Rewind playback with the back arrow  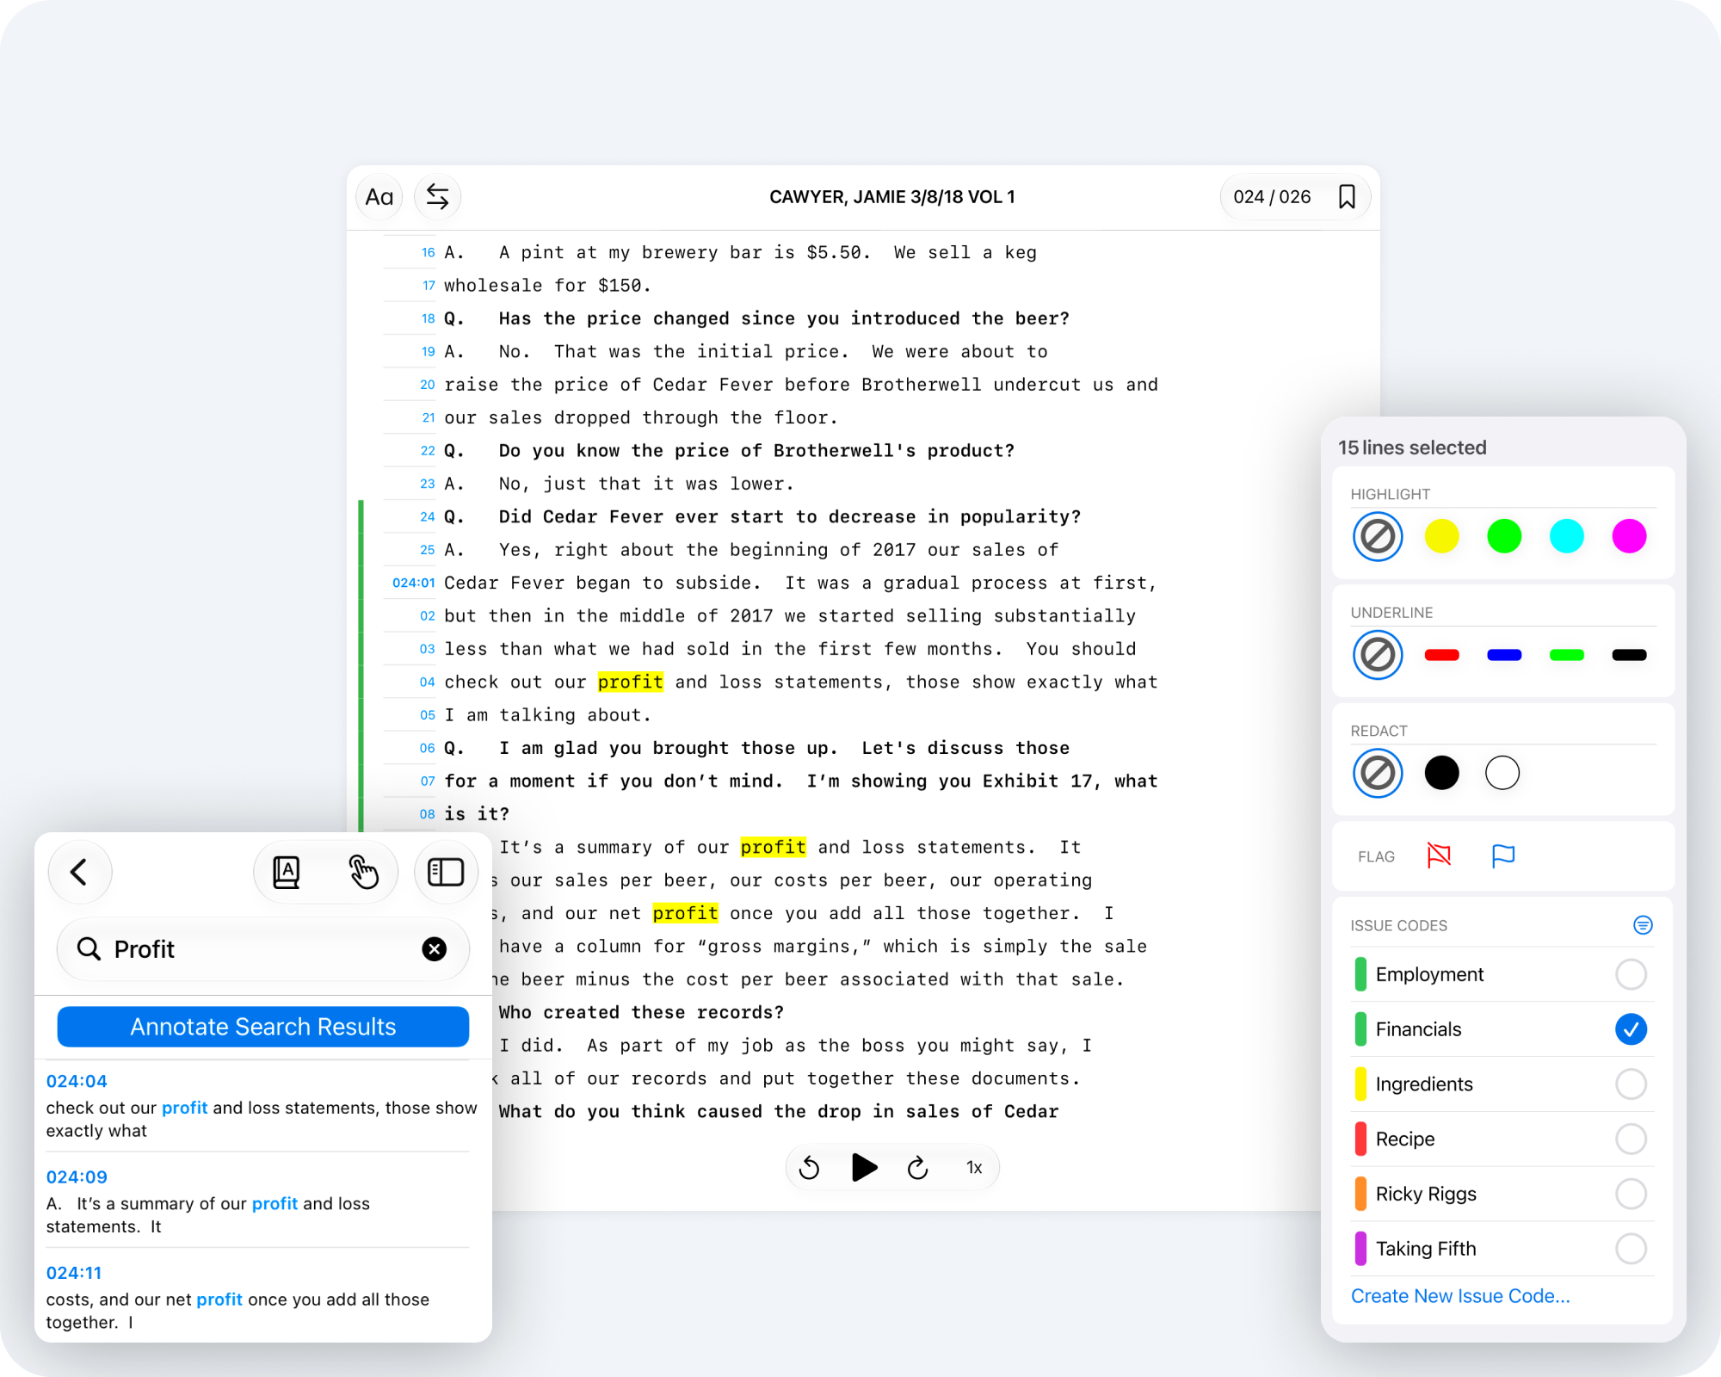[x=810, y=1168]
